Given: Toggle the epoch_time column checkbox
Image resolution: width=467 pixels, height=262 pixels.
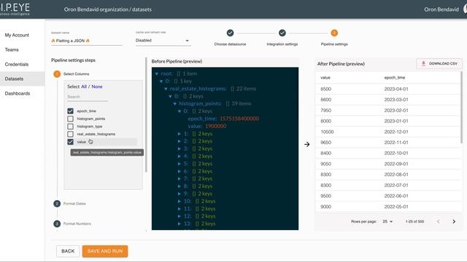Looking at the screenshot, I should click(x=70, y=111).
